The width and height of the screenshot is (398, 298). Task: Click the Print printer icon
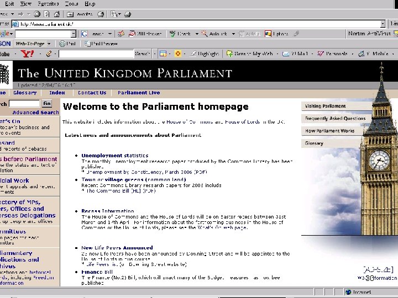coord(128,14)
